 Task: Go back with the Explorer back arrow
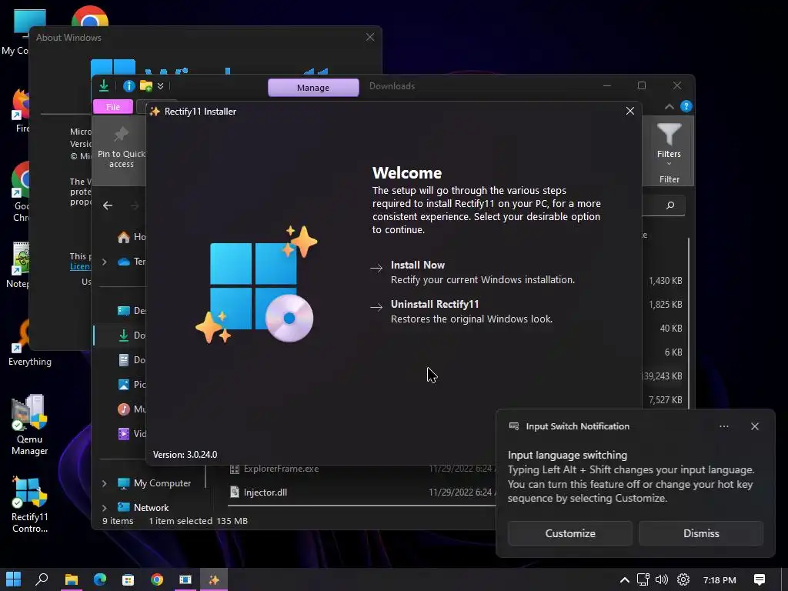click(x=108, y=205)
